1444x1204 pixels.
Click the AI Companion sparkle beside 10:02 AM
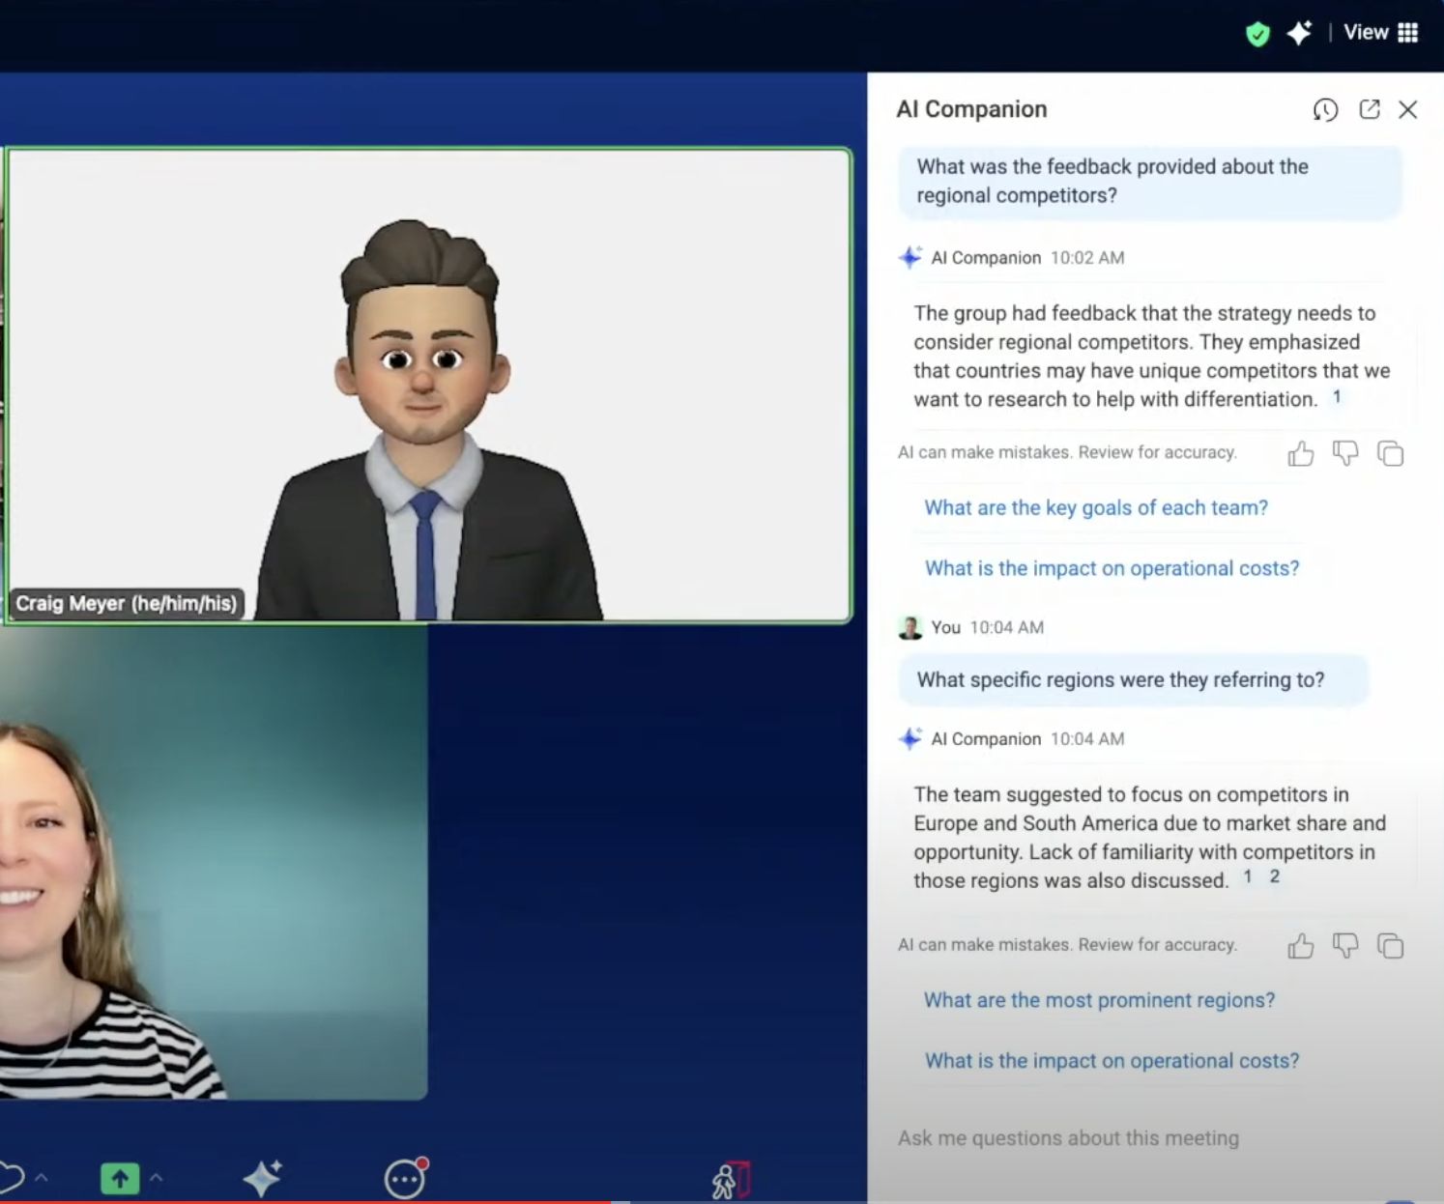click(x=910, y=257)
